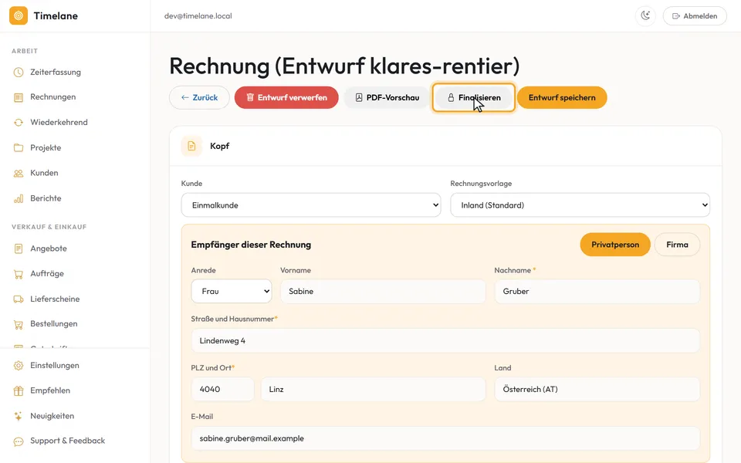The width and height of the screenshot is (741, 463).
Task: Click the Bestellungen cart icon
Action: pos(19,324)
